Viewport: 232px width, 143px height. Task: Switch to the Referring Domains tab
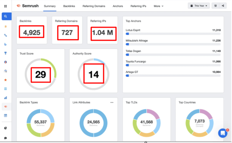(94, 6)
